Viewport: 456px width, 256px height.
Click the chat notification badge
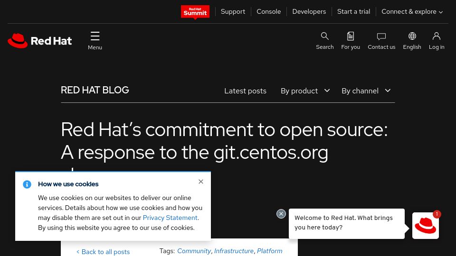click(437, 214)
